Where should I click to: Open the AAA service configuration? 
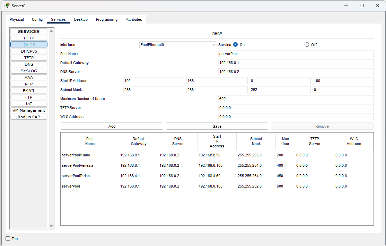pos(29,77)
